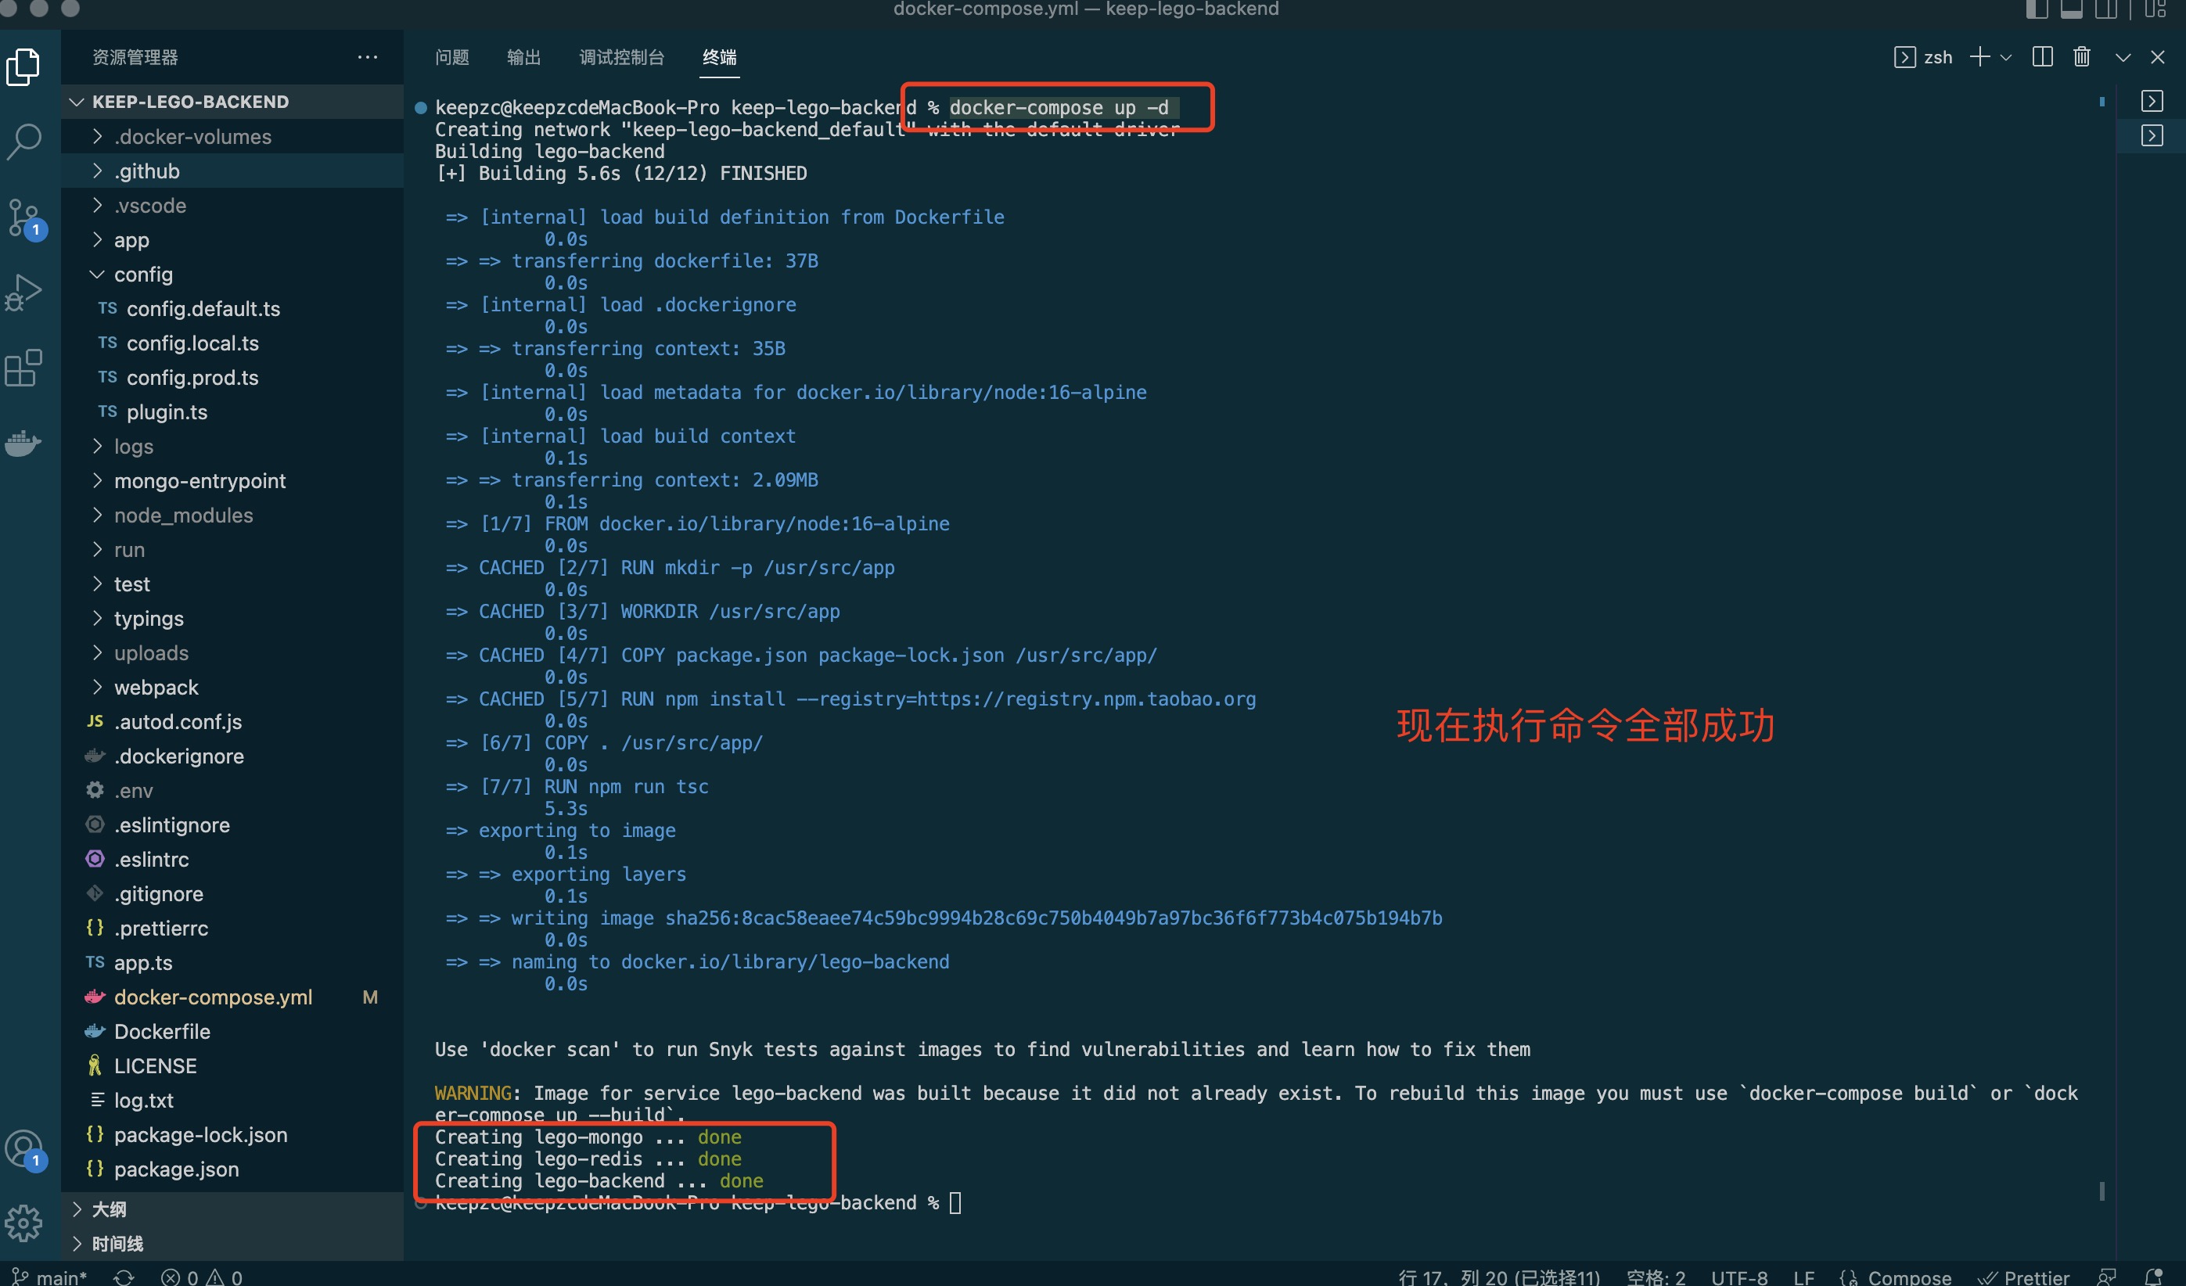Open notifications bell icon
The image size is (2186, 1286).
coord(2153,1277)
